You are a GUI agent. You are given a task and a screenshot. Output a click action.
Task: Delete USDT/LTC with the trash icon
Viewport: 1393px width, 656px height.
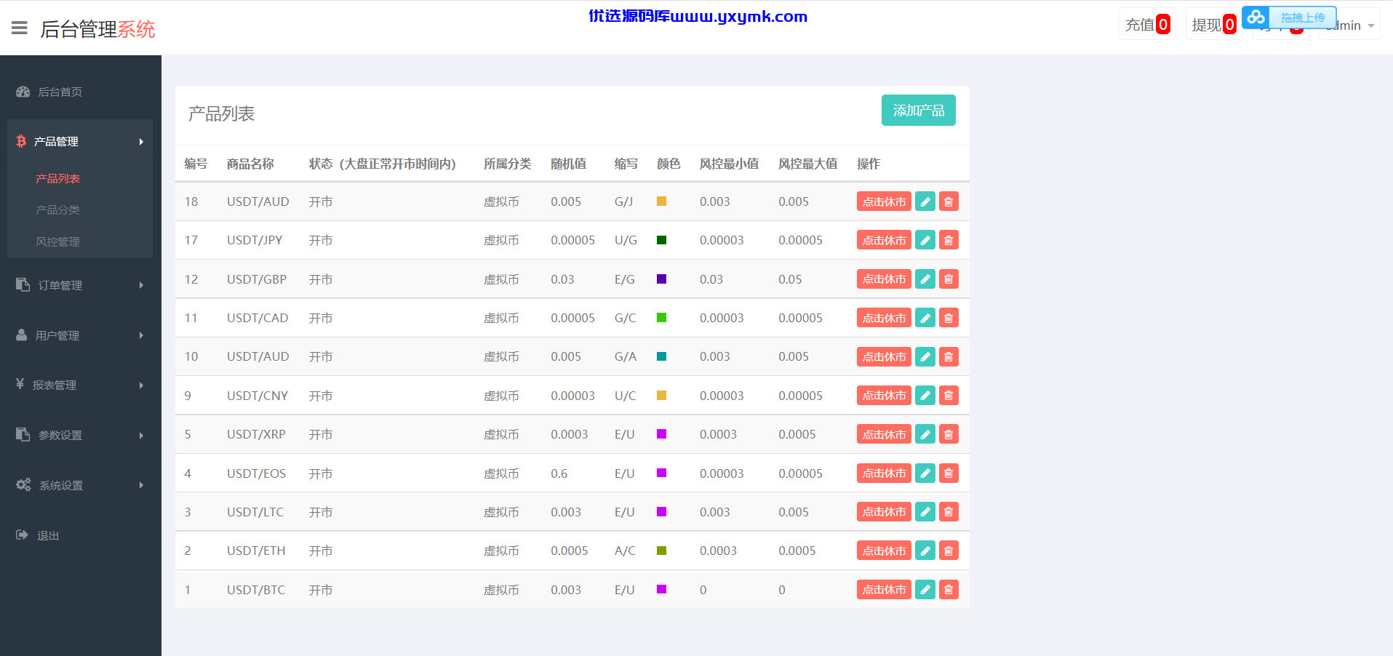click(x=949, y=512)
